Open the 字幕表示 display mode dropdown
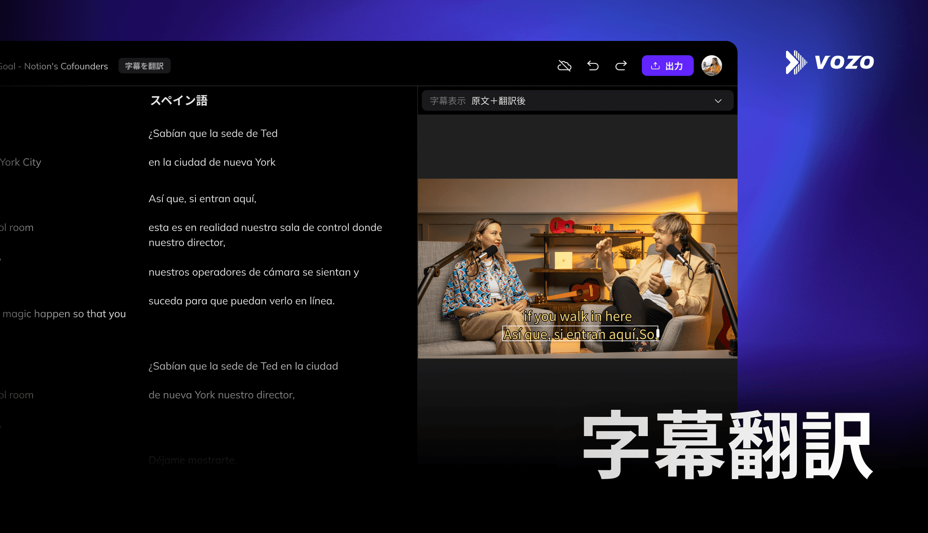Screen dimensions: 928x533 (x=577, y=101)
